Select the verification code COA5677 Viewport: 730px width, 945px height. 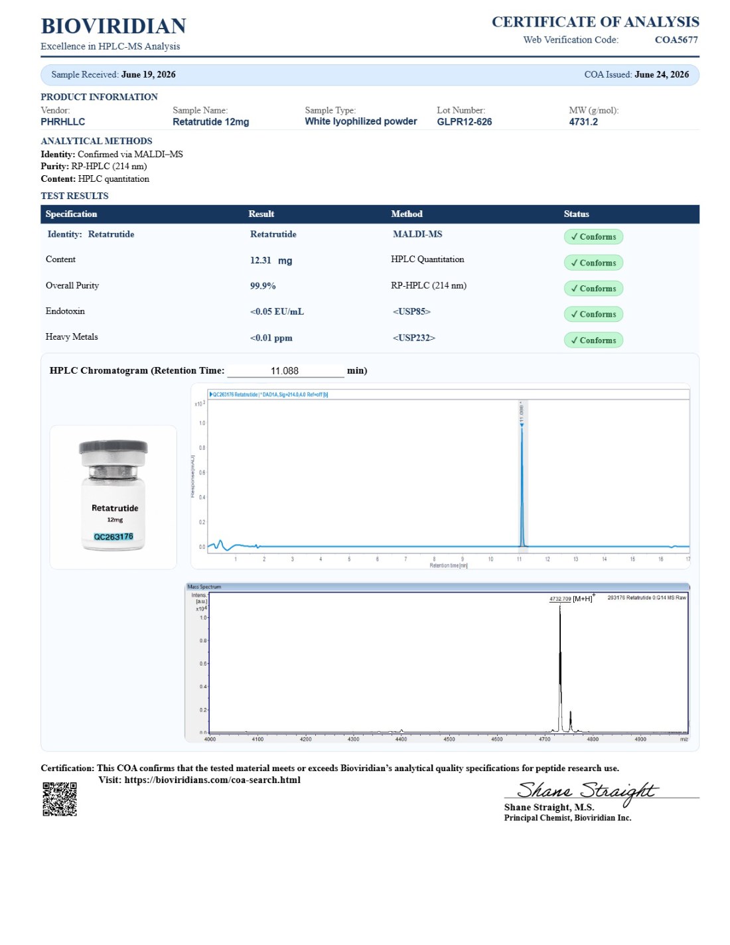(x=676, y=40)
